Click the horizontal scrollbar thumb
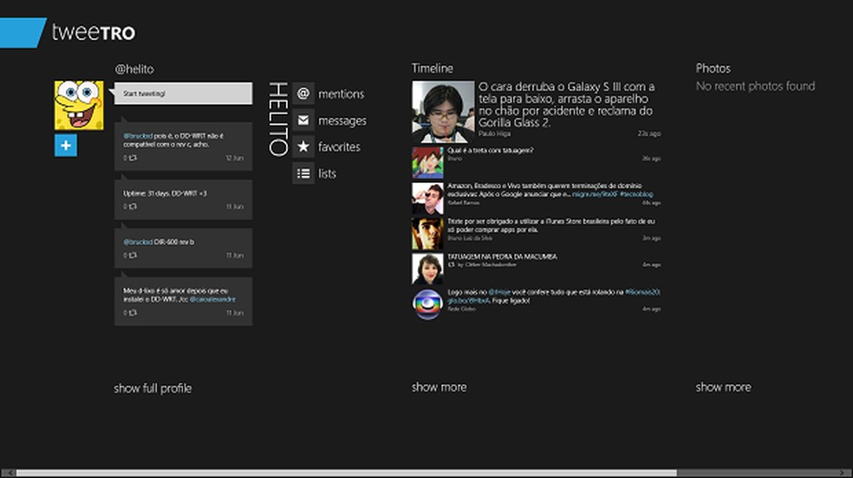Screen dimensions: 853x478 [346, 473]
